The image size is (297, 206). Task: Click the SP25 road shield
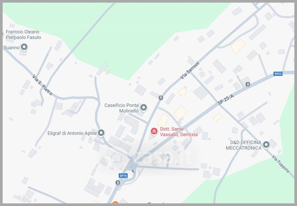point(278,74)
